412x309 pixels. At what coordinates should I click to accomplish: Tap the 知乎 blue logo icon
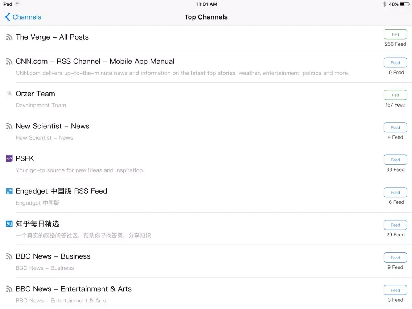point(9,224)
